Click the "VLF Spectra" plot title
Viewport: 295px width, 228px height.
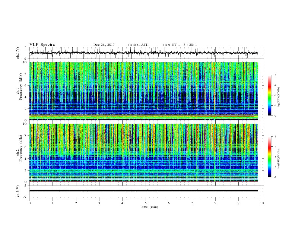point(42,45)
